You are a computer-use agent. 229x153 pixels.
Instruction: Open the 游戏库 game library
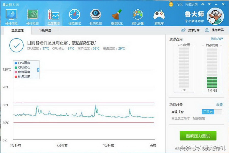point(159,16)
